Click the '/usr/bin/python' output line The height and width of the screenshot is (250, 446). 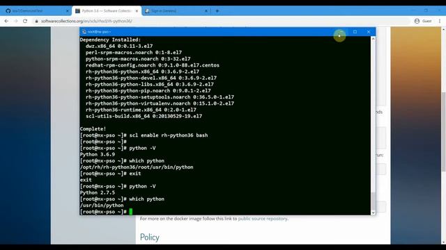(x=102, y=206)
